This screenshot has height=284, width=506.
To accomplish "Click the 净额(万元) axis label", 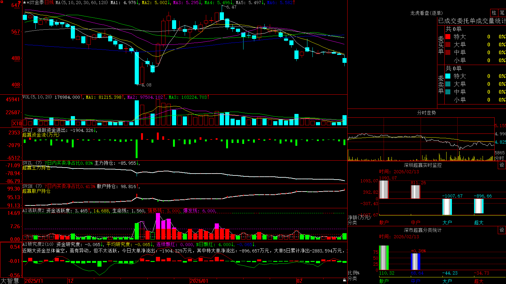I will tap(359, 217).
